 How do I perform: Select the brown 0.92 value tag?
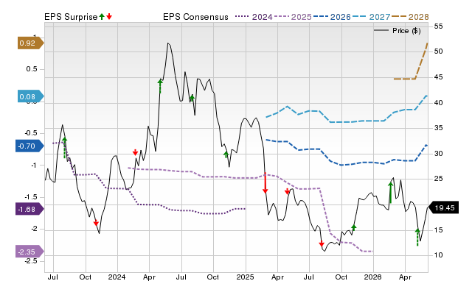(x=31, y=43)
